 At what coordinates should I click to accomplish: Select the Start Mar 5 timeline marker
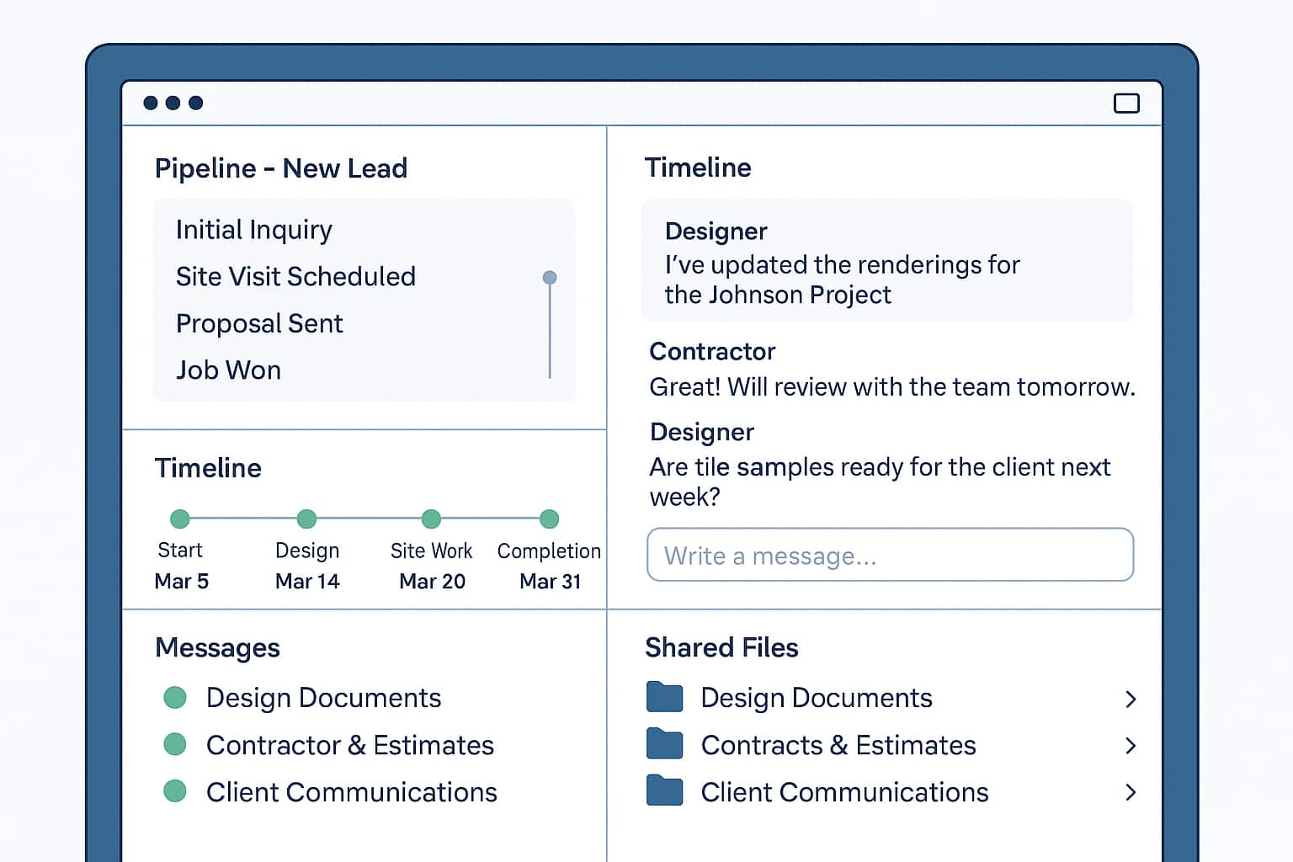click(180, 519)
